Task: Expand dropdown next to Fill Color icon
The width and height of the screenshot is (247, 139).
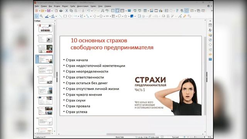Action: pos(56,16)
